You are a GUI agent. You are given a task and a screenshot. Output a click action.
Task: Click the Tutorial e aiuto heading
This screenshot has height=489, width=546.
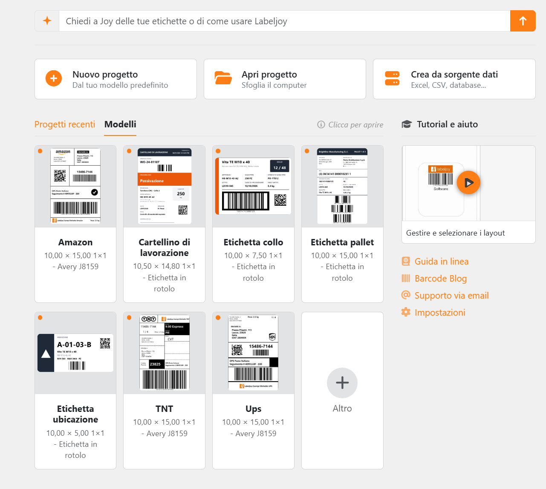point(447,124)
